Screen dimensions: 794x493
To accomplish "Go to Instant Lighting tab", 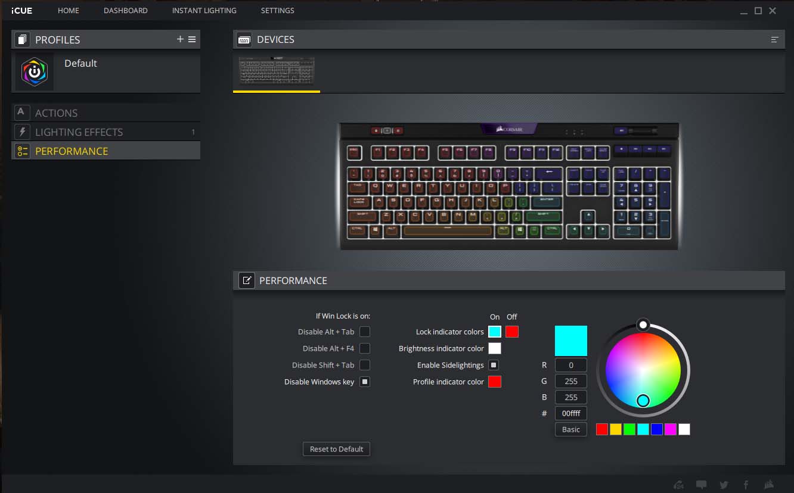I will pos(204,11).
